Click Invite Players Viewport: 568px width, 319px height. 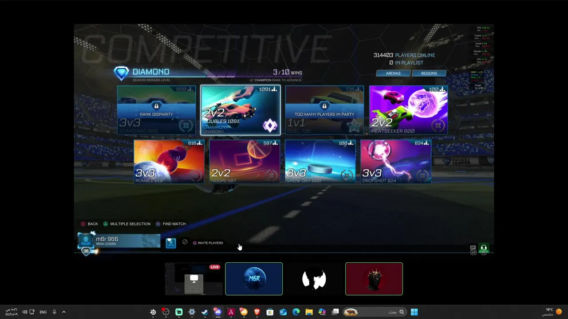point(208,243)
